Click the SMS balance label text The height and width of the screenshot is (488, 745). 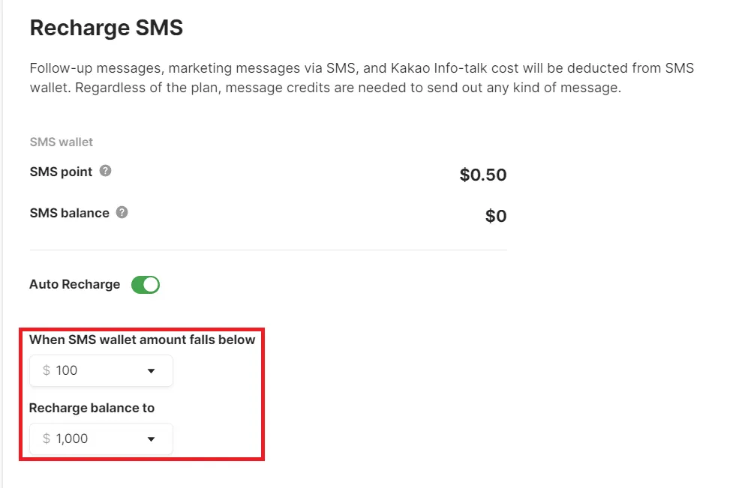69,213
